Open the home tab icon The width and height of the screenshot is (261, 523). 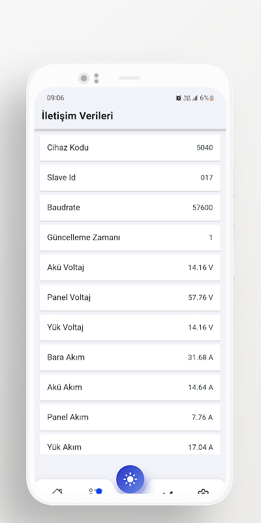click(x=57, y=491)
